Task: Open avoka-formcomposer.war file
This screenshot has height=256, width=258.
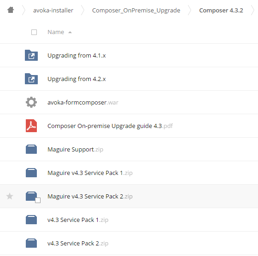Action: (x=83, y=102)
